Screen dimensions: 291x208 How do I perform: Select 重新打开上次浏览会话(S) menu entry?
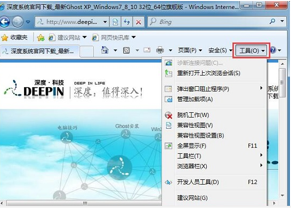click(214, 73)
